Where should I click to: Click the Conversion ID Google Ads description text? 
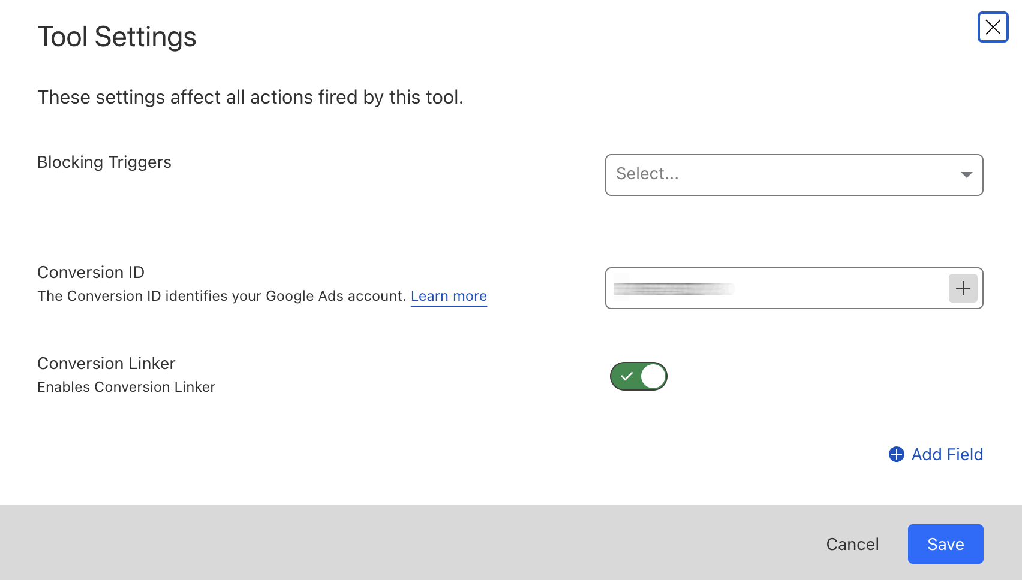[x=221, y=296]
